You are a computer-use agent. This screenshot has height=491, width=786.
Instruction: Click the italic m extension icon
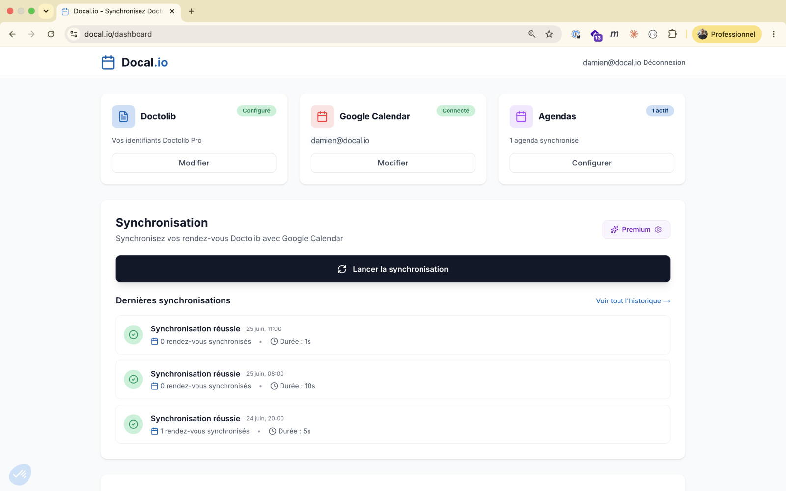coord(615,34)
